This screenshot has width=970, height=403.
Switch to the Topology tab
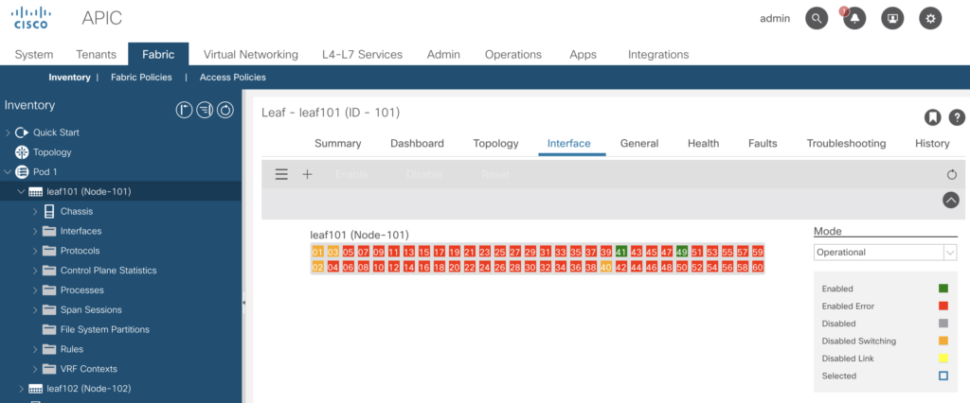(x=495, y=144)
